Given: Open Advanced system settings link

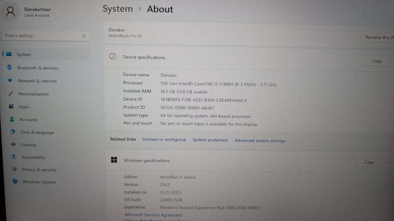Looking at the screenshot, I should (260, 140).
